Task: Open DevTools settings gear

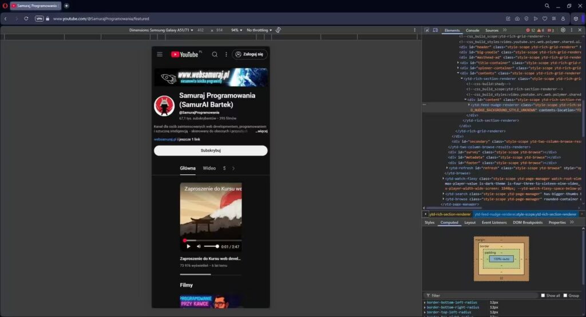Action: [563, 30]
